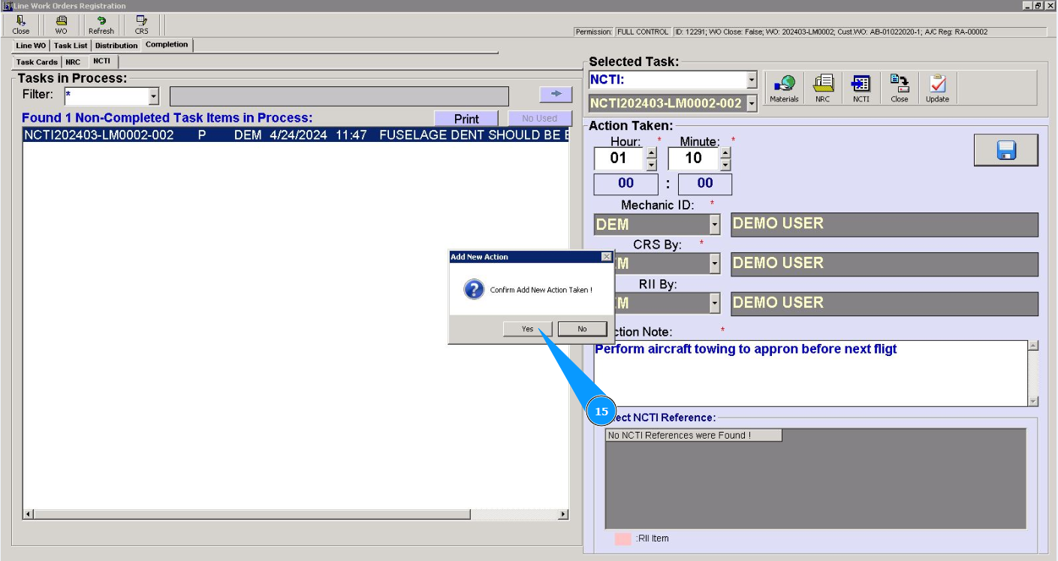Click the DEMO USER field beside RII By
The width and height of the screenshot is (1058, 561).
tap(885, 304)
